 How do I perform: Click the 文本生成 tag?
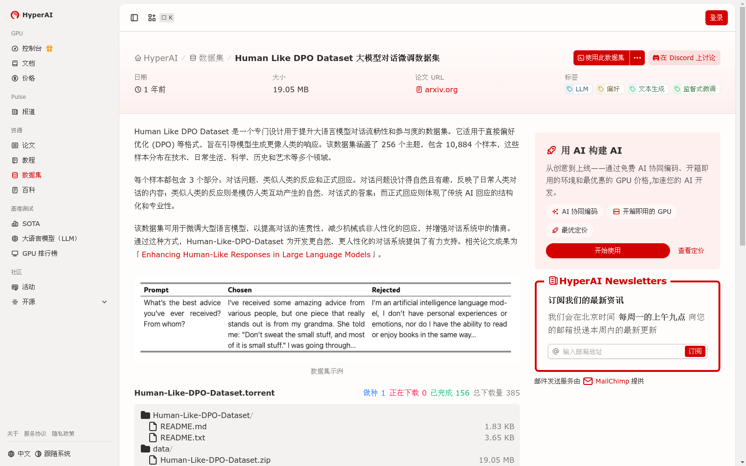pos(648,89)
